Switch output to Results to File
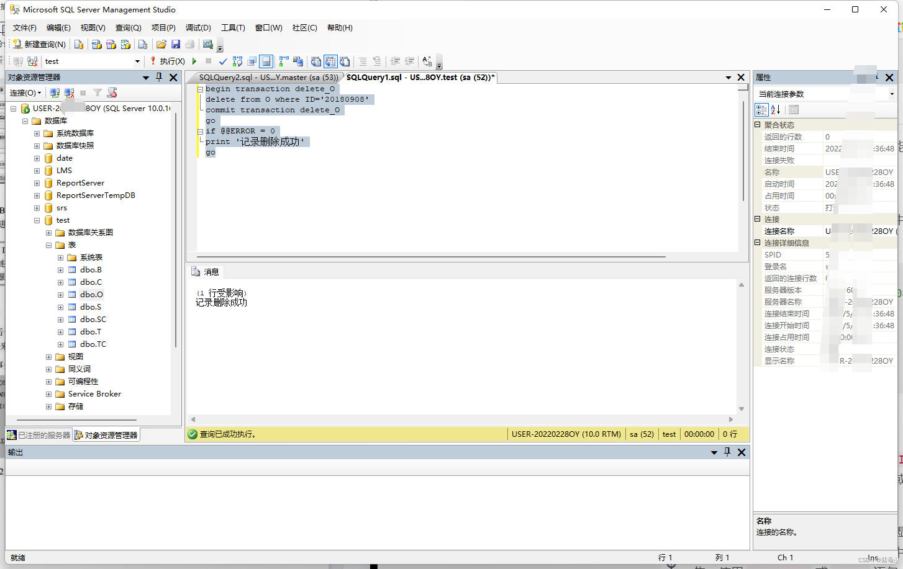 [x=345, y=61]
